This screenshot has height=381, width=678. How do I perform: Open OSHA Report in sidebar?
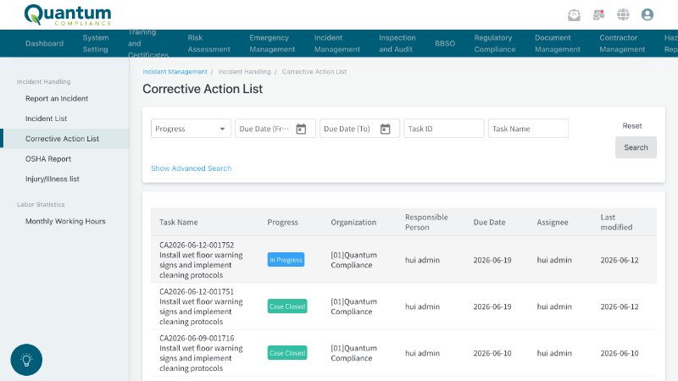click(x=48, y=159)
